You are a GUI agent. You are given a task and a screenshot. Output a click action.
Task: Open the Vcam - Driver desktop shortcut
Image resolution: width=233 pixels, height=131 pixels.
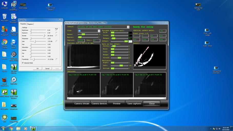click(x=207, y=44)
